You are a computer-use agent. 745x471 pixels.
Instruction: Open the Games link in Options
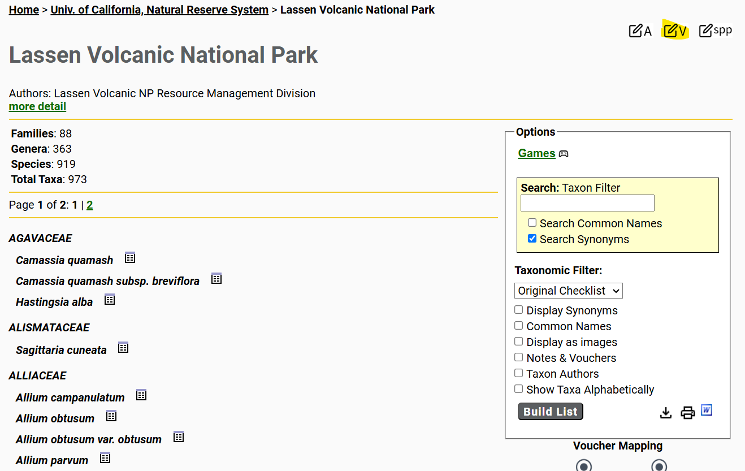coord(536,153)
